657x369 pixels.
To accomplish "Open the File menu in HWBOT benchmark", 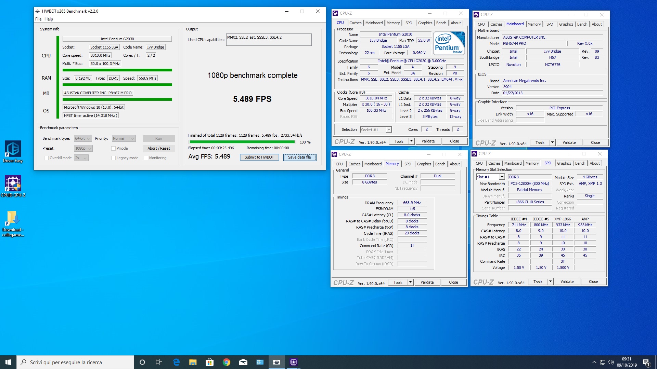I will coord(38,19).
